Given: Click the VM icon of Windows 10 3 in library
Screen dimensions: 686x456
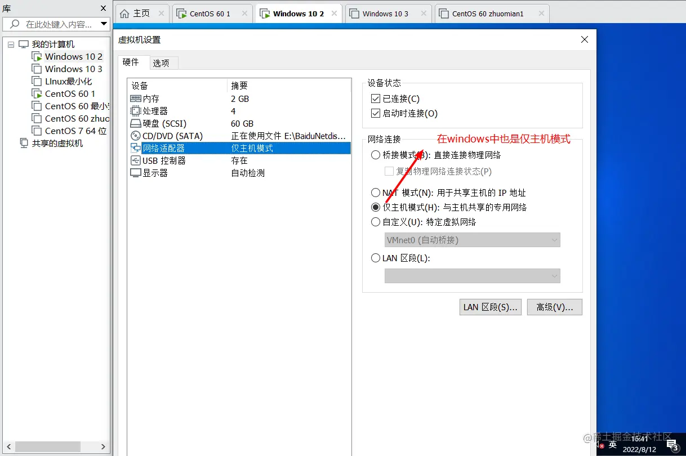Looking at the screenshot, I should 37,69.
